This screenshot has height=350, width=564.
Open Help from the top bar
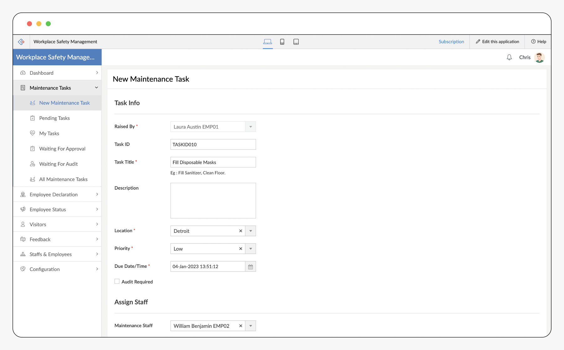539,42
